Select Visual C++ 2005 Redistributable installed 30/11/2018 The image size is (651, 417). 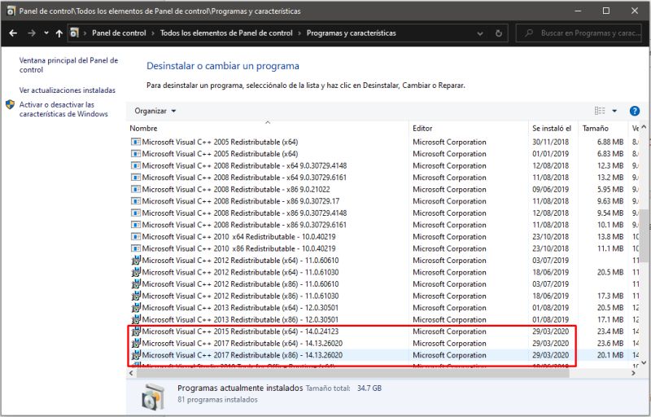tap(383, 142)
